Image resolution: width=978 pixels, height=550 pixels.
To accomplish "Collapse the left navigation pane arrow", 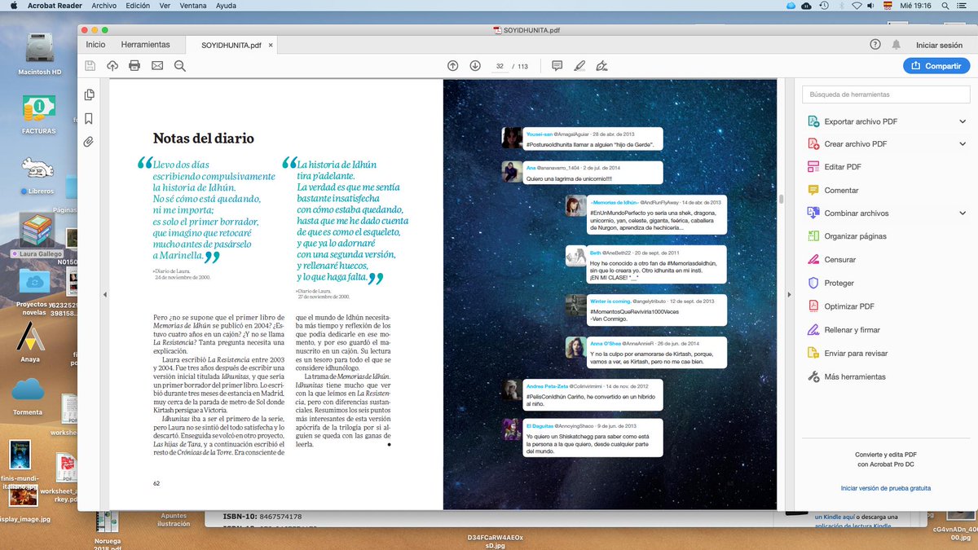I will pos(104,294).
